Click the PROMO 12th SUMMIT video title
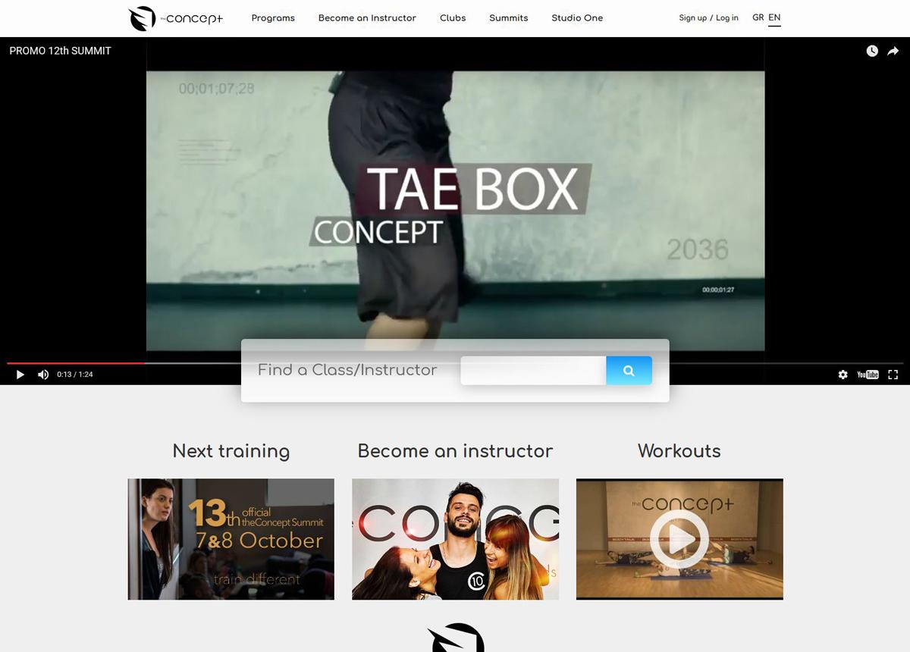 (61, 51)
